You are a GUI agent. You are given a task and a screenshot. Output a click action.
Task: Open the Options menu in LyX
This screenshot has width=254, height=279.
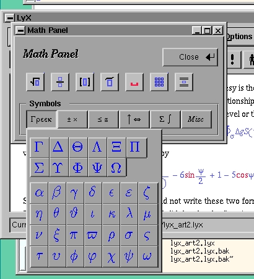click(x=240, y=37)
